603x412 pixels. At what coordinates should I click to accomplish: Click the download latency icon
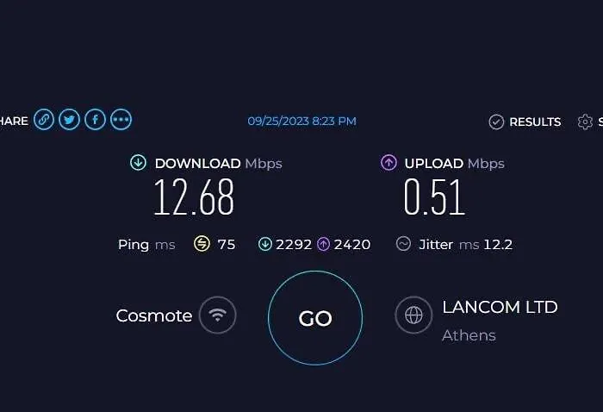pyautogui.click(x=265, y=244)
